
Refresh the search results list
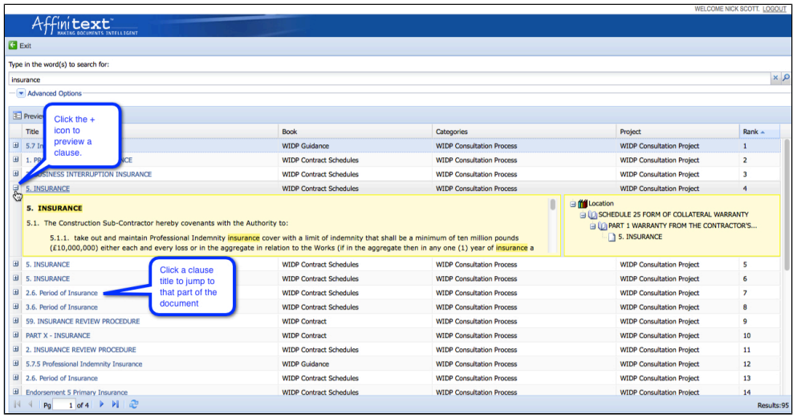click(134, 405)
